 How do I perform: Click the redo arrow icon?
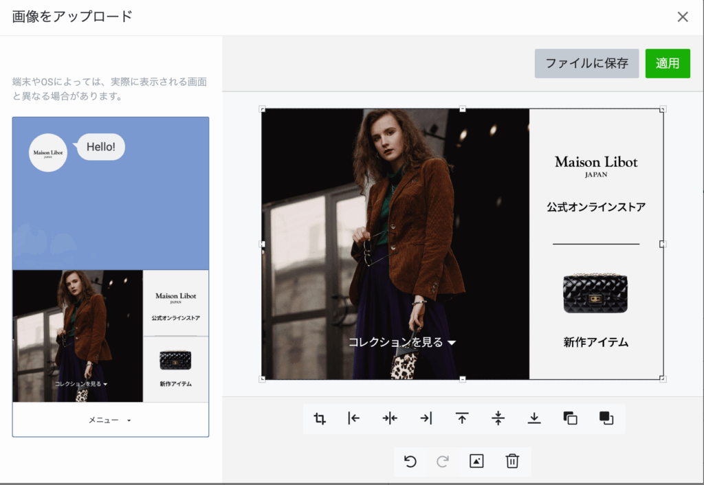443,461
